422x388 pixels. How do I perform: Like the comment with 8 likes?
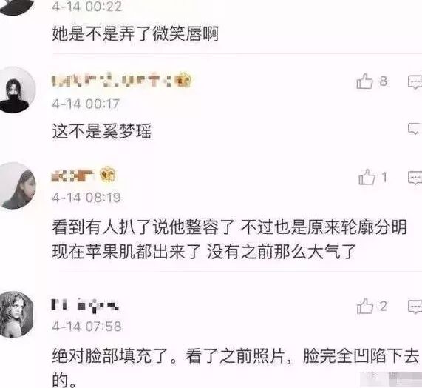(364, 81)
